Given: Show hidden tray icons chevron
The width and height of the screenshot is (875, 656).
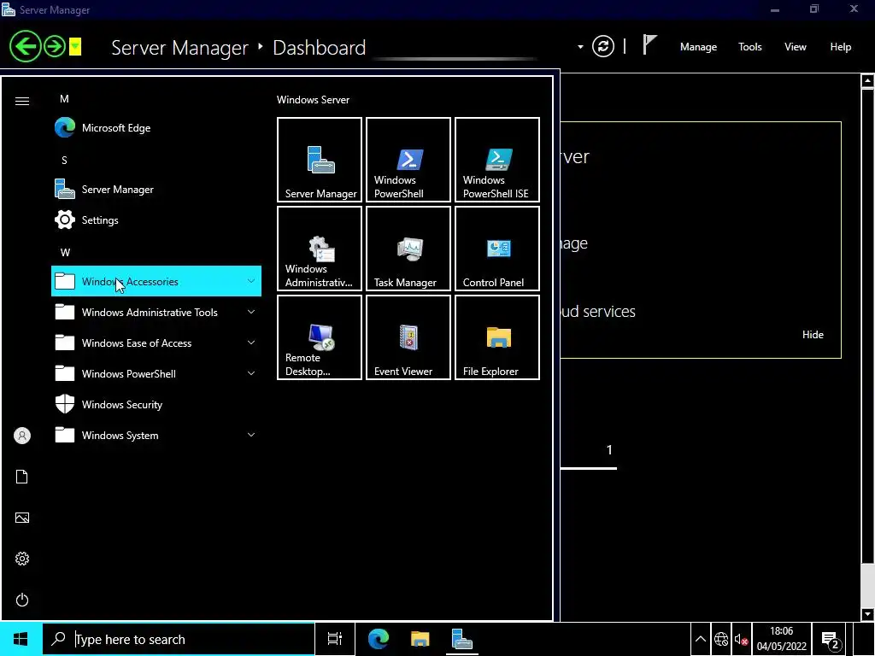Looking at the screenshot, I should point(701,639).
